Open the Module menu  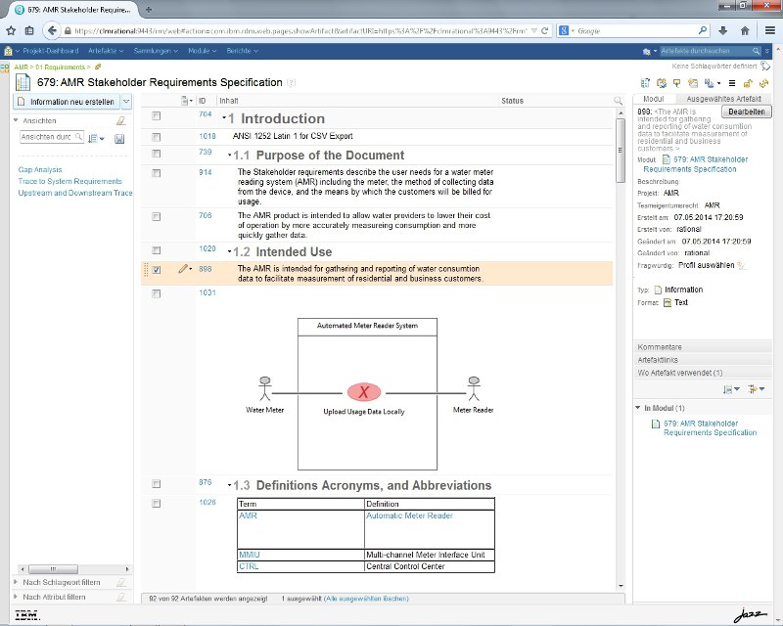[x=203, y=51]
